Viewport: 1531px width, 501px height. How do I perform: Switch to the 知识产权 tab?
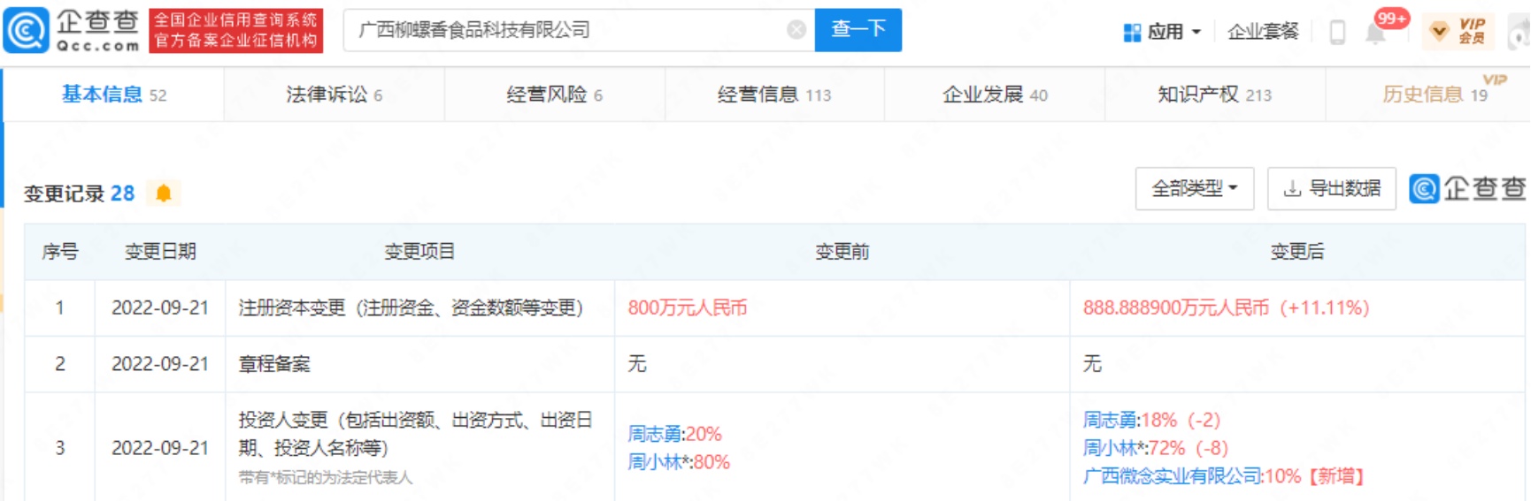tap(1214, 95)
